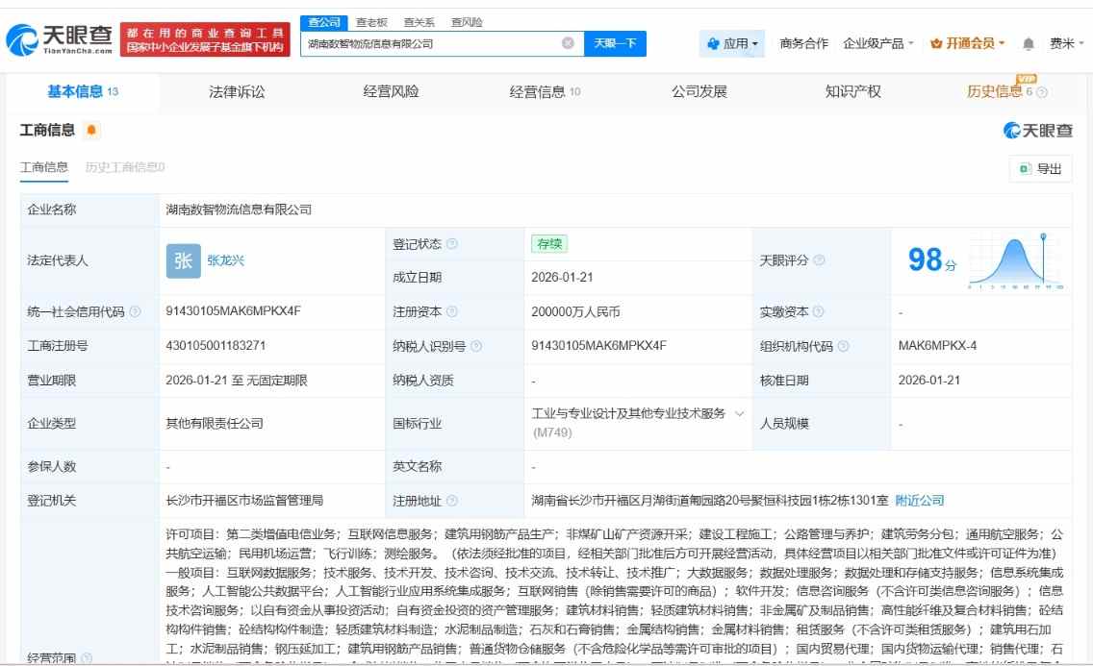The image size is (1093, 666).
Task: Click the 天眼一下 search button
Action: coord(615,42)
